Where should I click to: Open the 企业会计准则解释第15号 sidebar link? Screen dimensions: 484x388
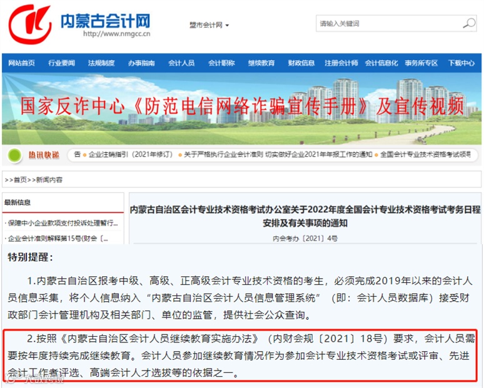(58, 238)
